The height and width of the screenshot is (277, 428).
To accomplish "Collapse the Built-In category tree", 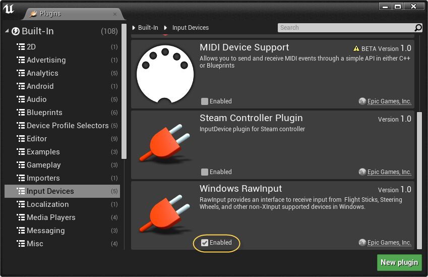I will coord(7,31).
